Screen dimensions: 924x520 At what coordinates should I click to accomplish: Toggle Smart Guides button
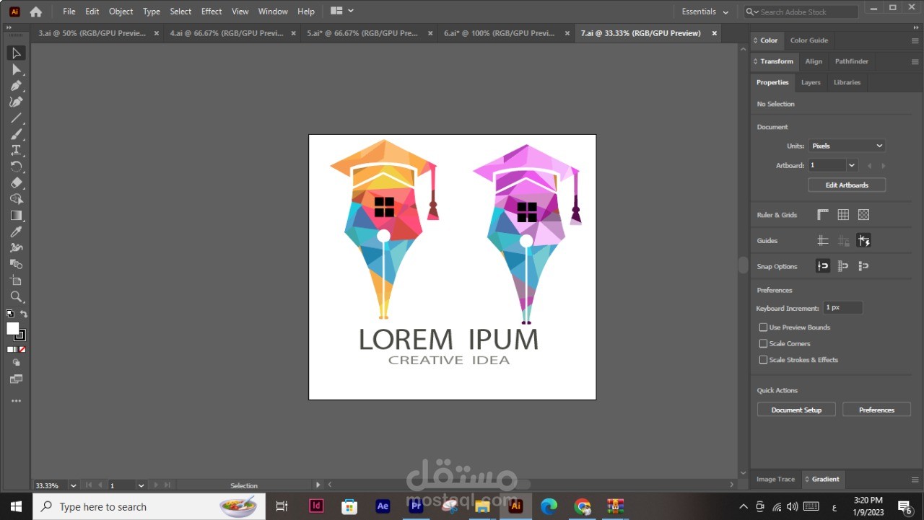click(x=863, y=241)
